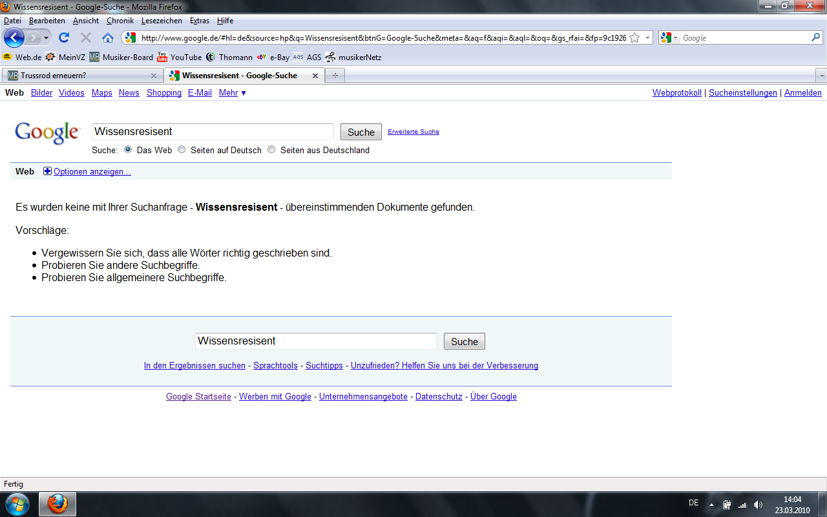This screenshot has width=827, height=517.
Task: Click the magnifier icon in Firefox search box
Action: tap(816, 37)
